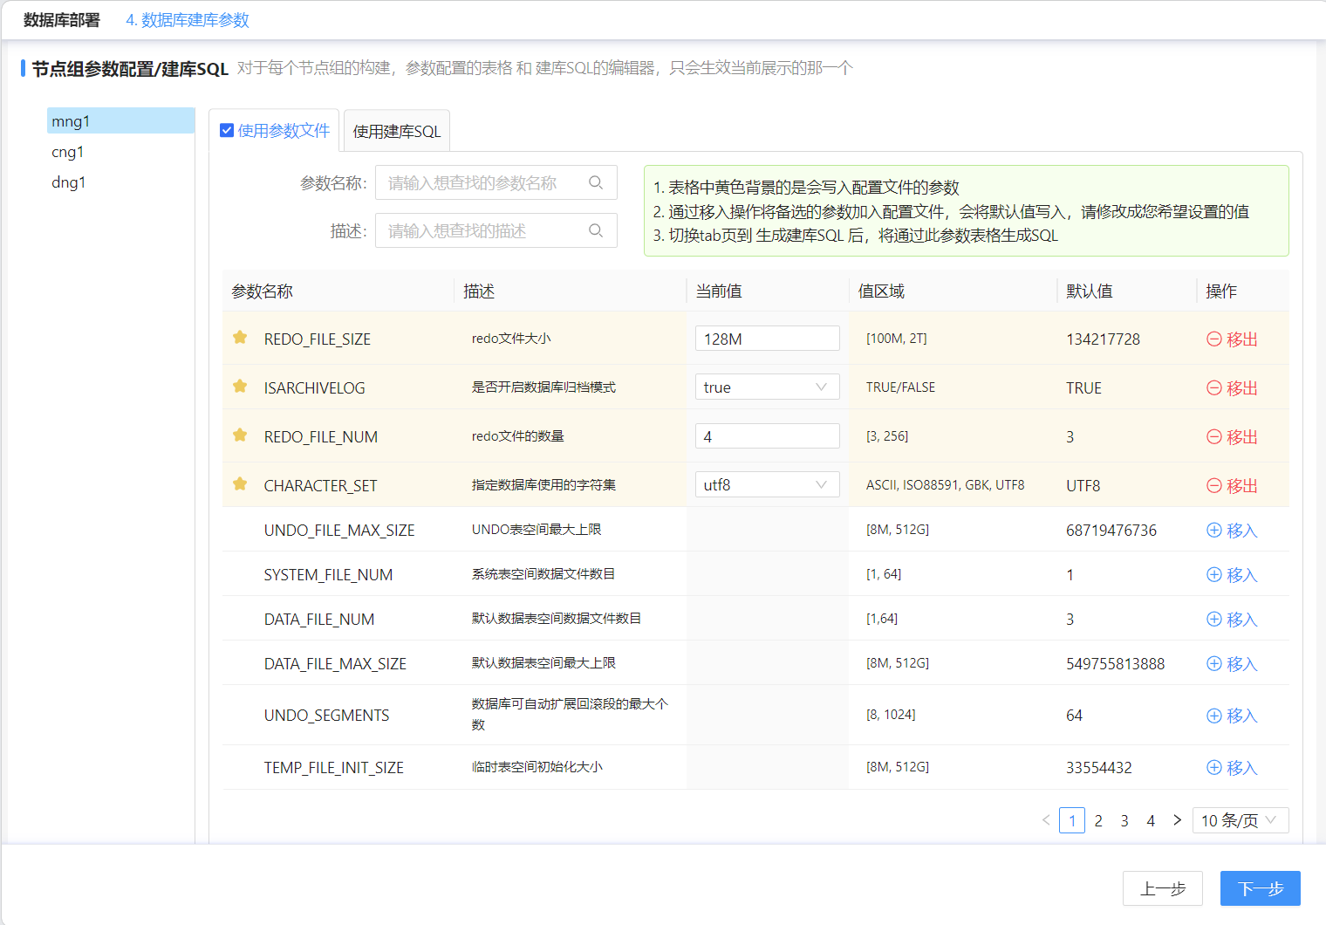Click star icon beside REDO_FILE_SIZE
Screen dimensions: 1326x925
coord(240,338)
